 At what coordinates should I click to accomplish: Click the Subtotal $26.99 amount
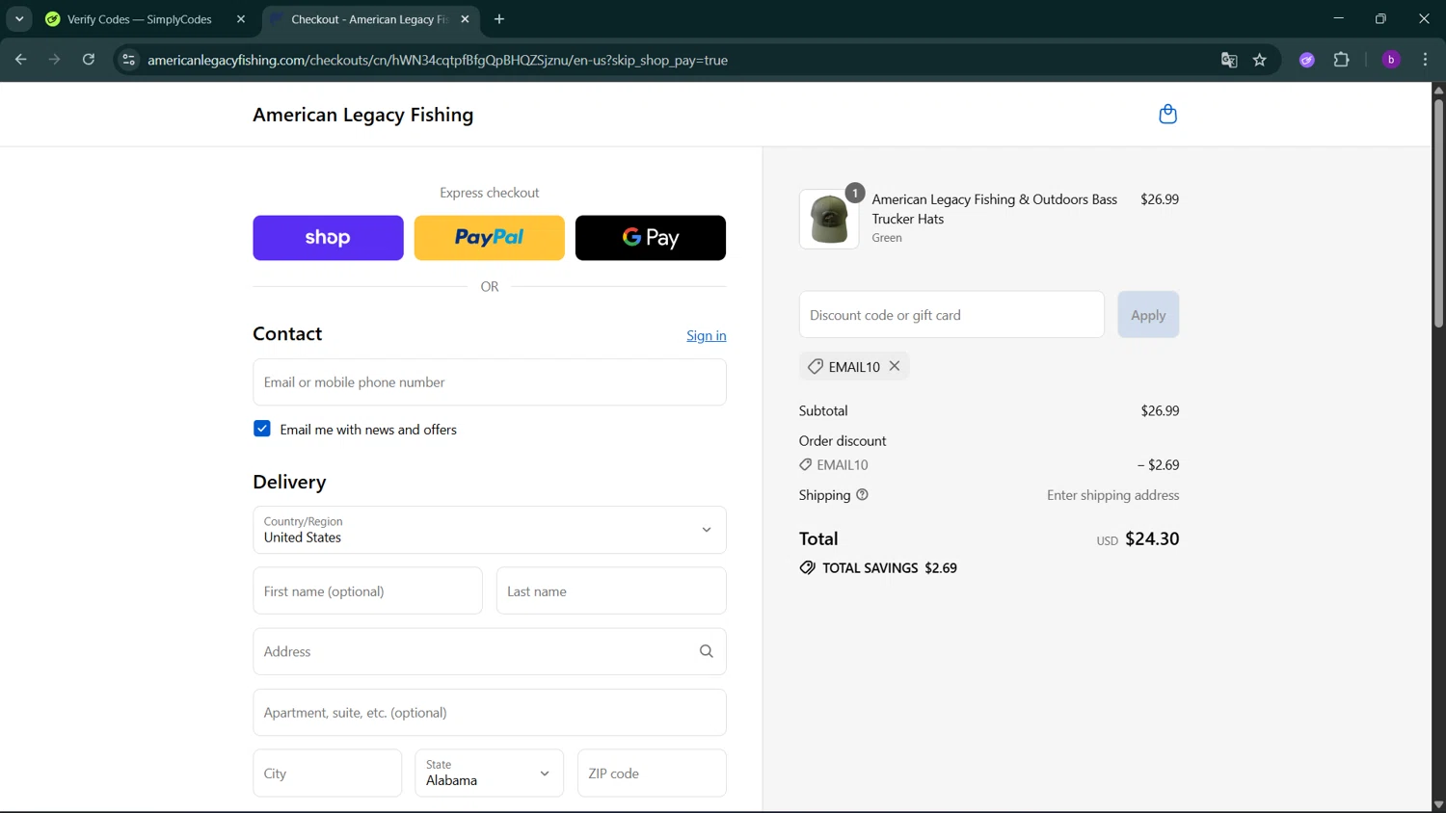(1160, 410)
